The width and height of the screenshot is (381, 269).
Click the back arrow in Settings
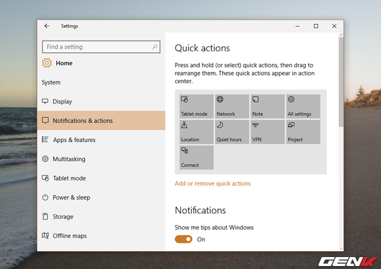47,26
